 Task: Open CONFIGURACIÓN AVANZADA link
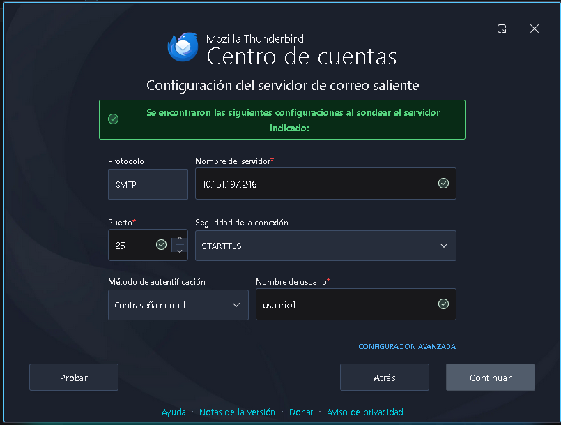coord(407,347)
